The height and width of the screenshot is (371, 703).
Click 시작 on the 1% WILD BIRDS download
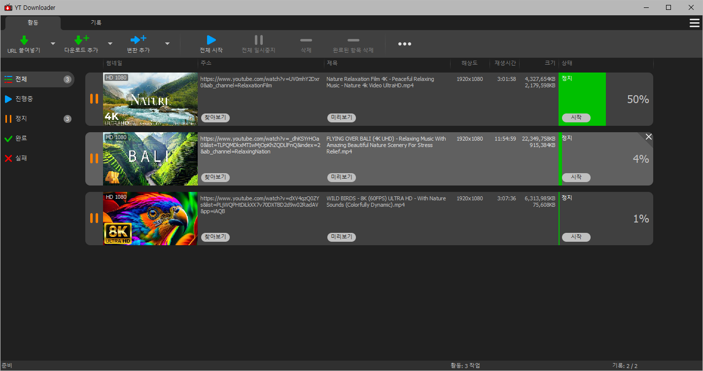(x=576, y=237)
